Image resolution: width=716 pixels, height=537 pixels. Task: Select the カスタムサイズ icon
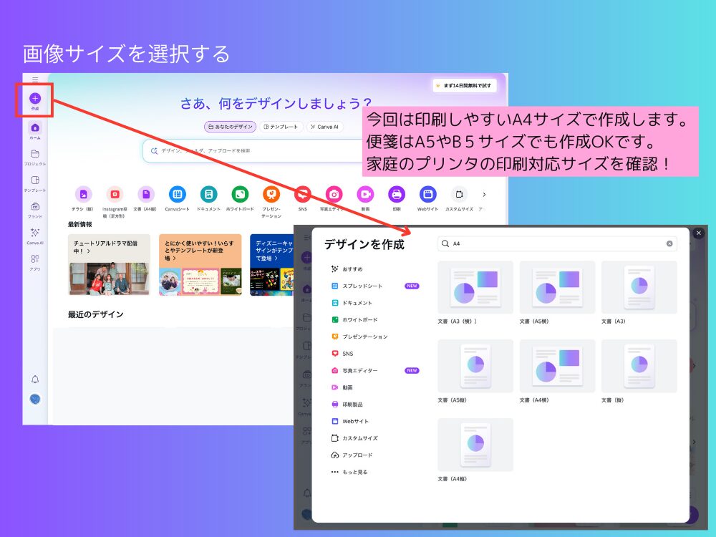point(459,194)
